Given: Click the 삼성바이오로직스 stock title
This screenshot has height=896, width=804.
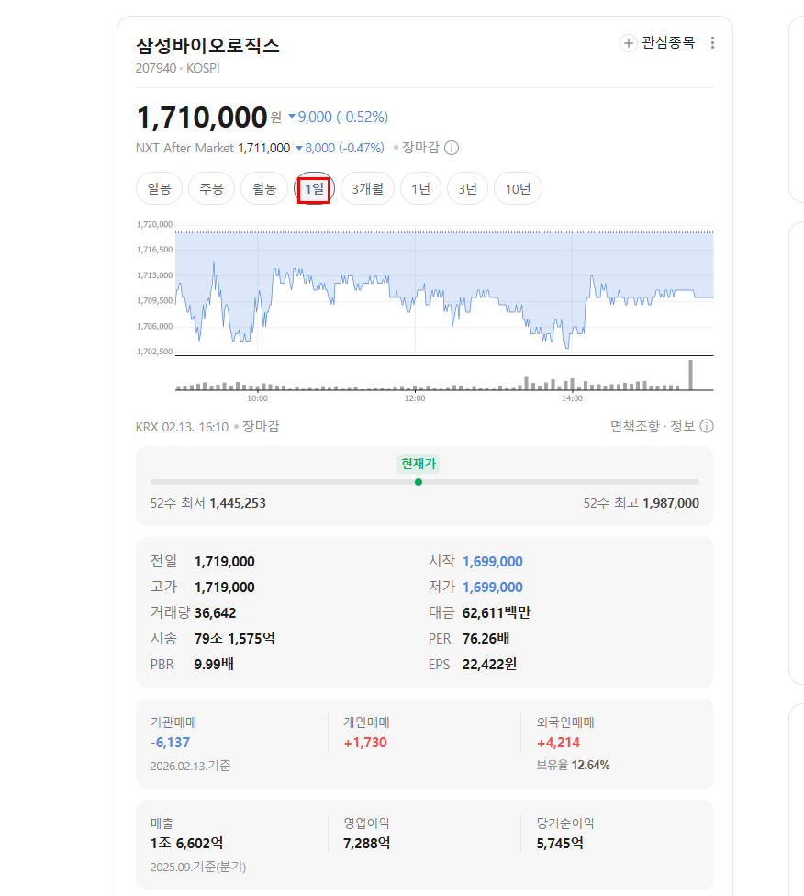Looking at the screenshot, I should click(207, 45).
